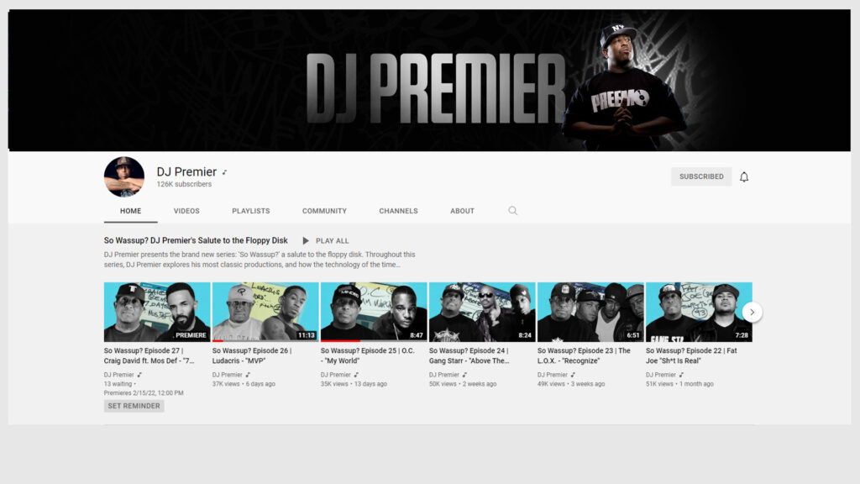This screenshot has height=484, width=860.
Task: Open the Episode 26 Ludacris video thumbnail
Action: click(x=265, y=312)
